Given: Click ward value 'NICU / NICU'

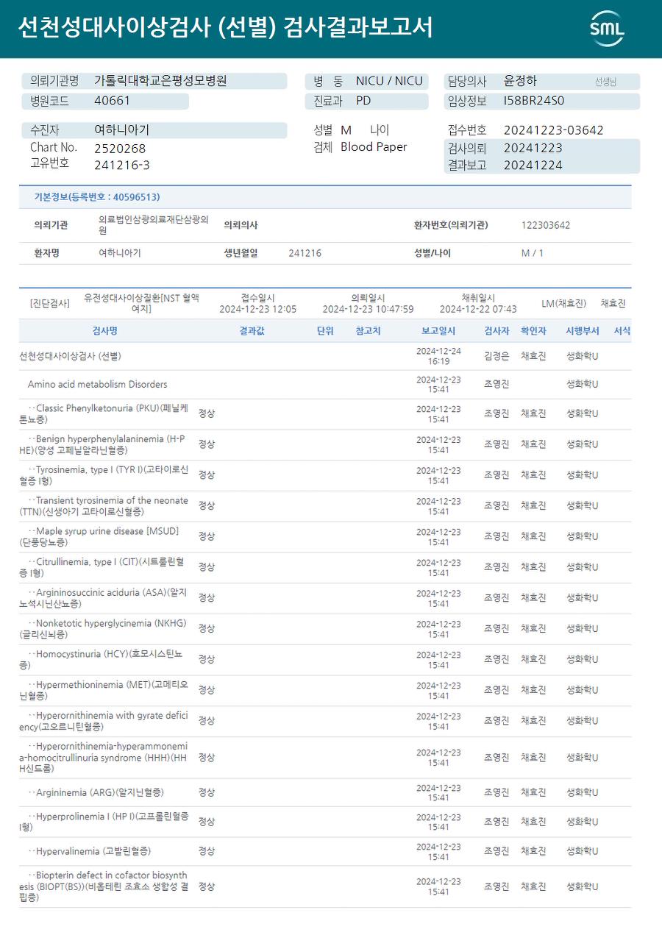Looking at the screenshot, I should (x=389, y=81).
